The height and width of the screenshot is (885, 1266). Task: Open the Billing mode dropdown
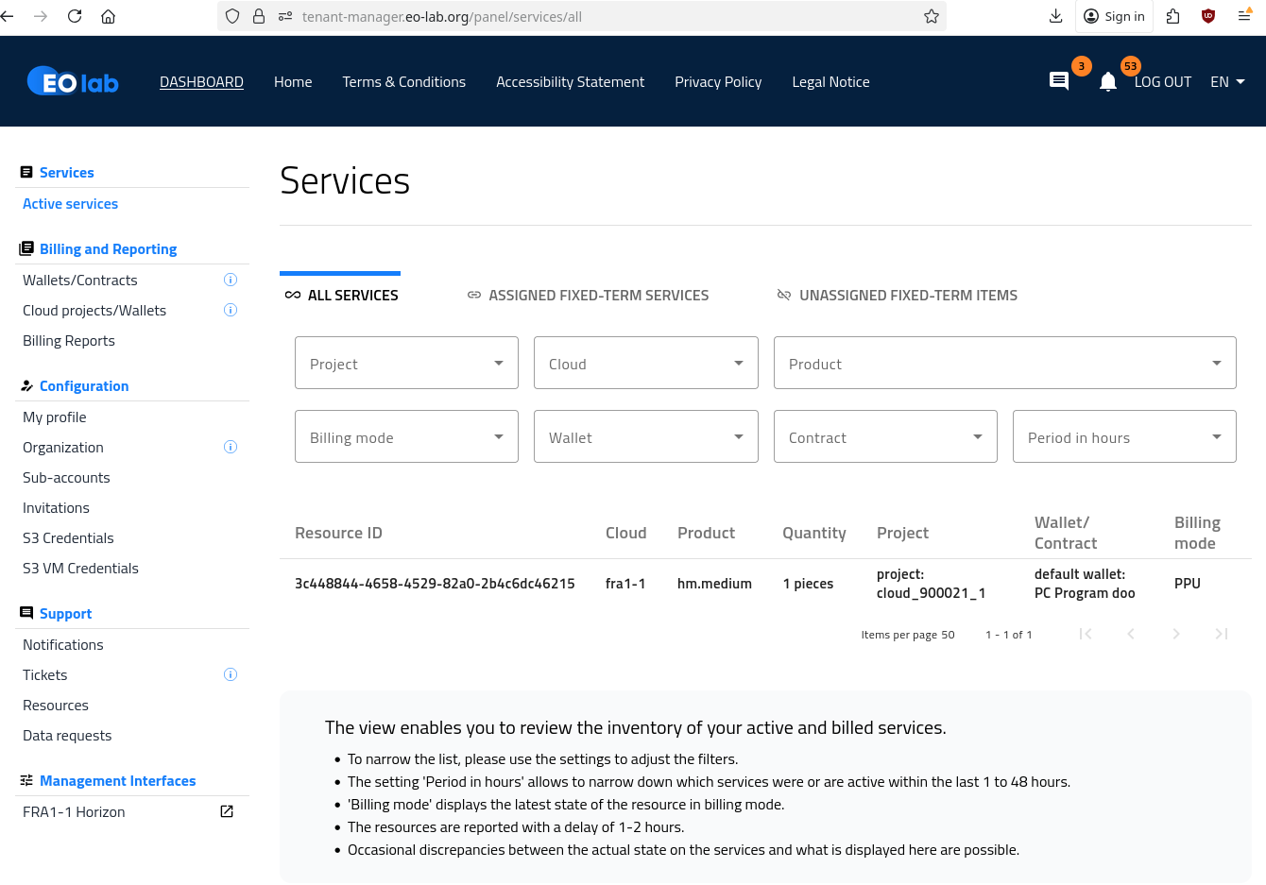pos(406,437)
